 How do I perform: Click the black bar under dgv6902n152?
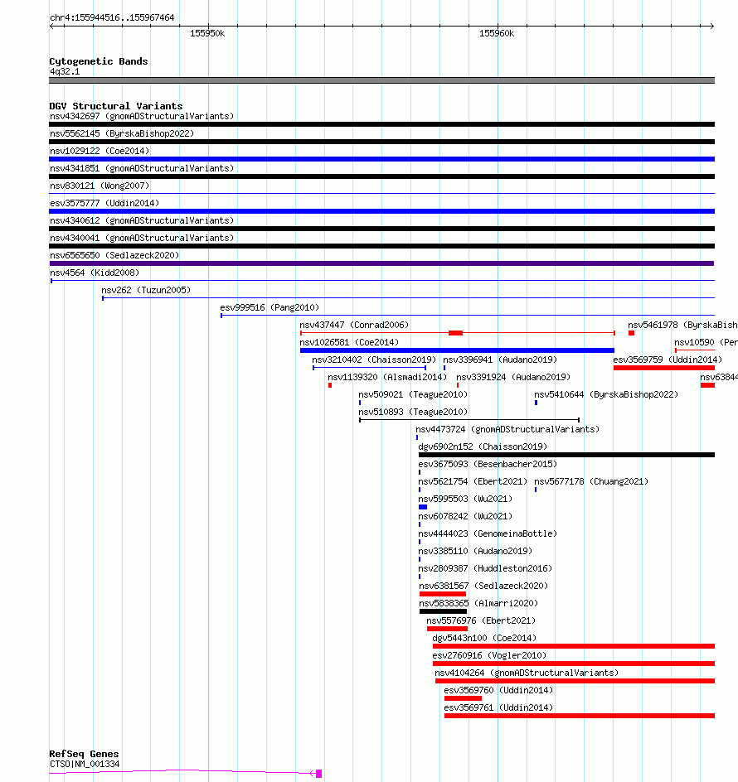coord(566,455)
